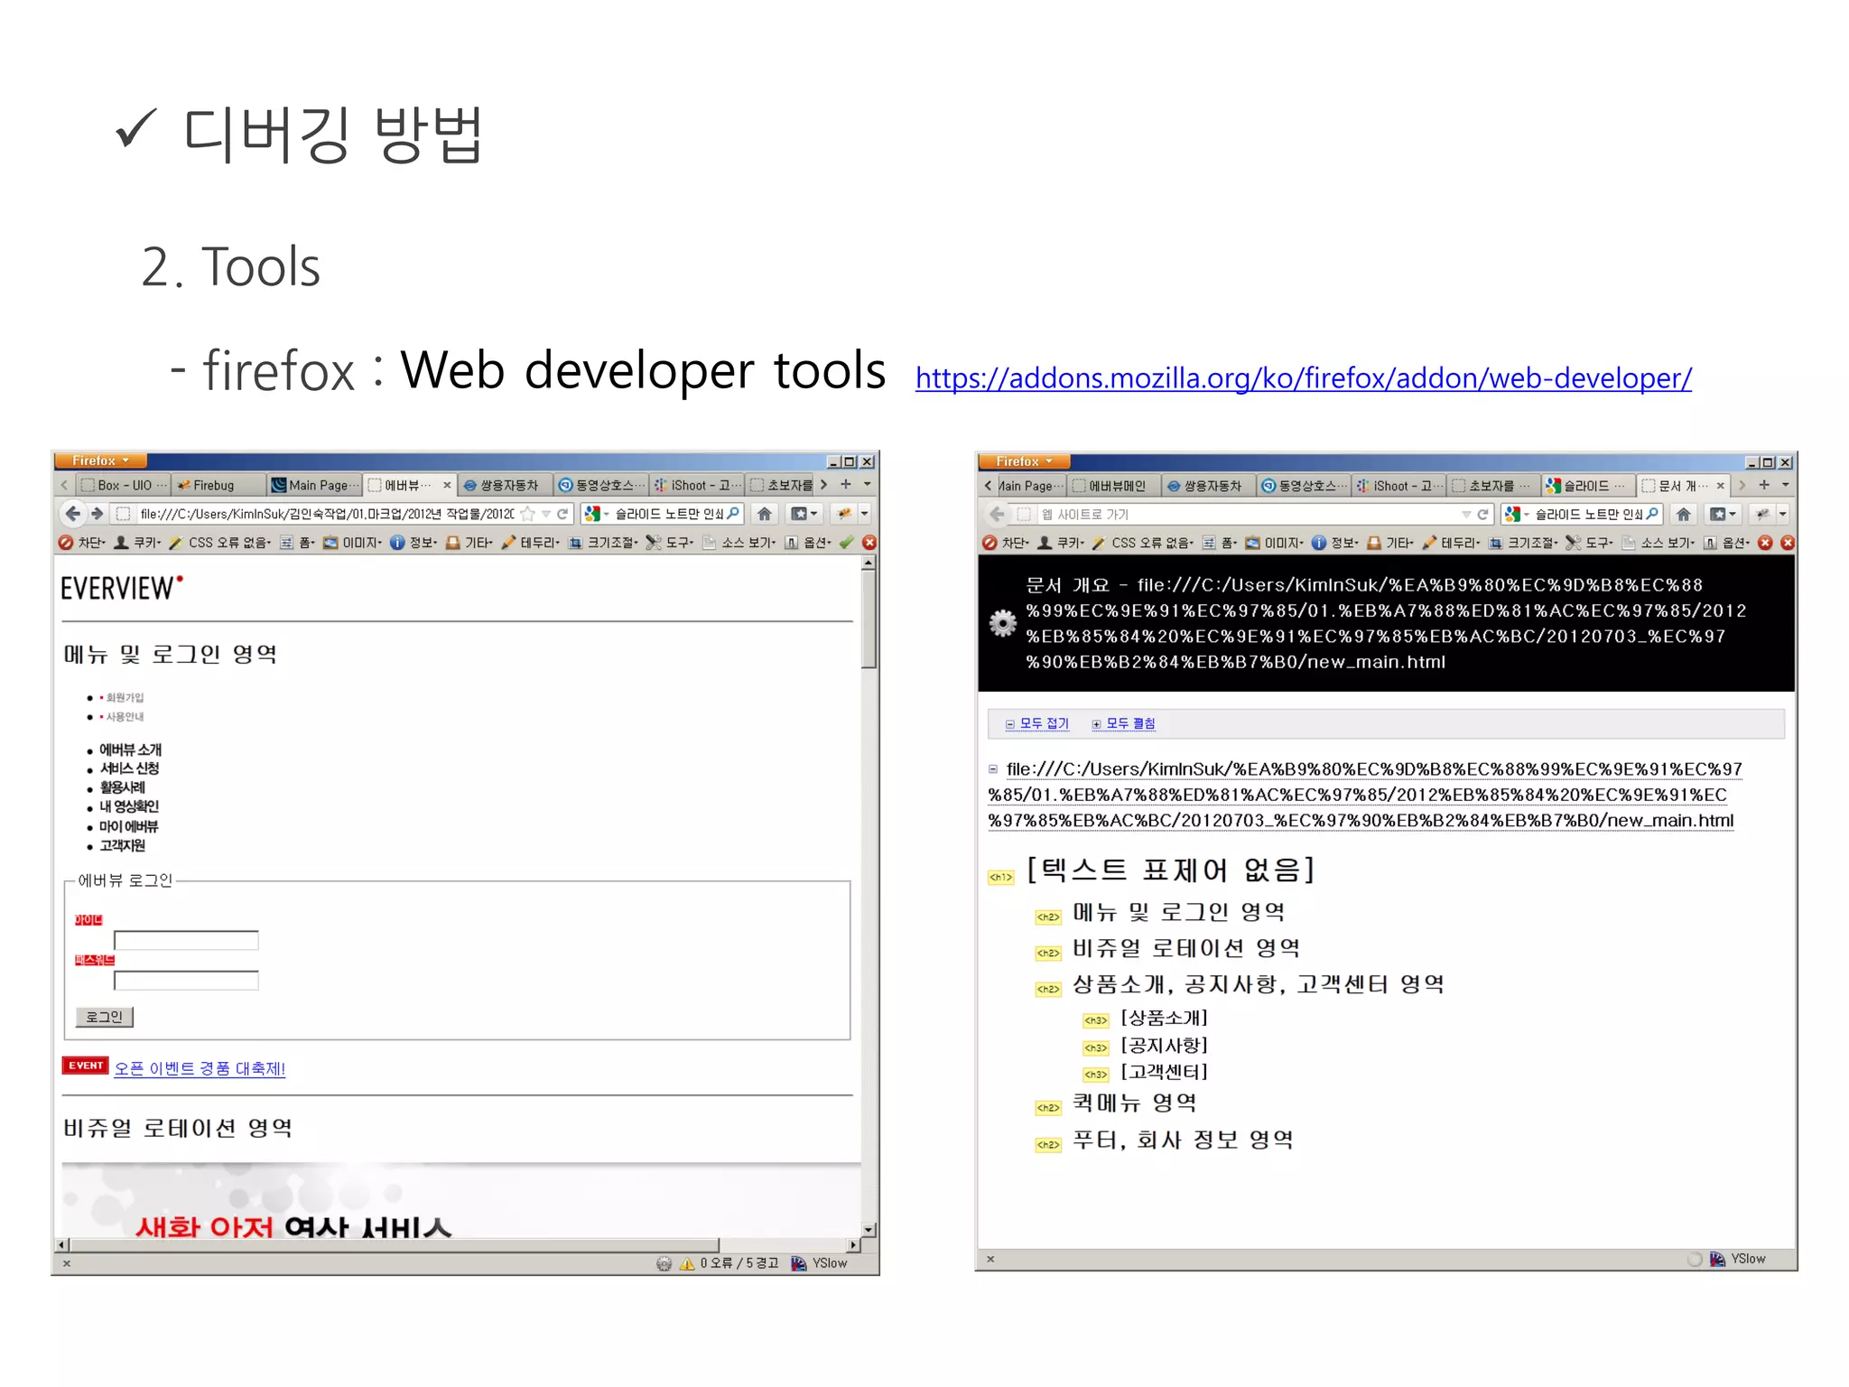Image resolution: width=1849 pixels, height=1387 pixels.
Task: Click the [공지사항] h3 outline item
Action: click(1164, 1045)
